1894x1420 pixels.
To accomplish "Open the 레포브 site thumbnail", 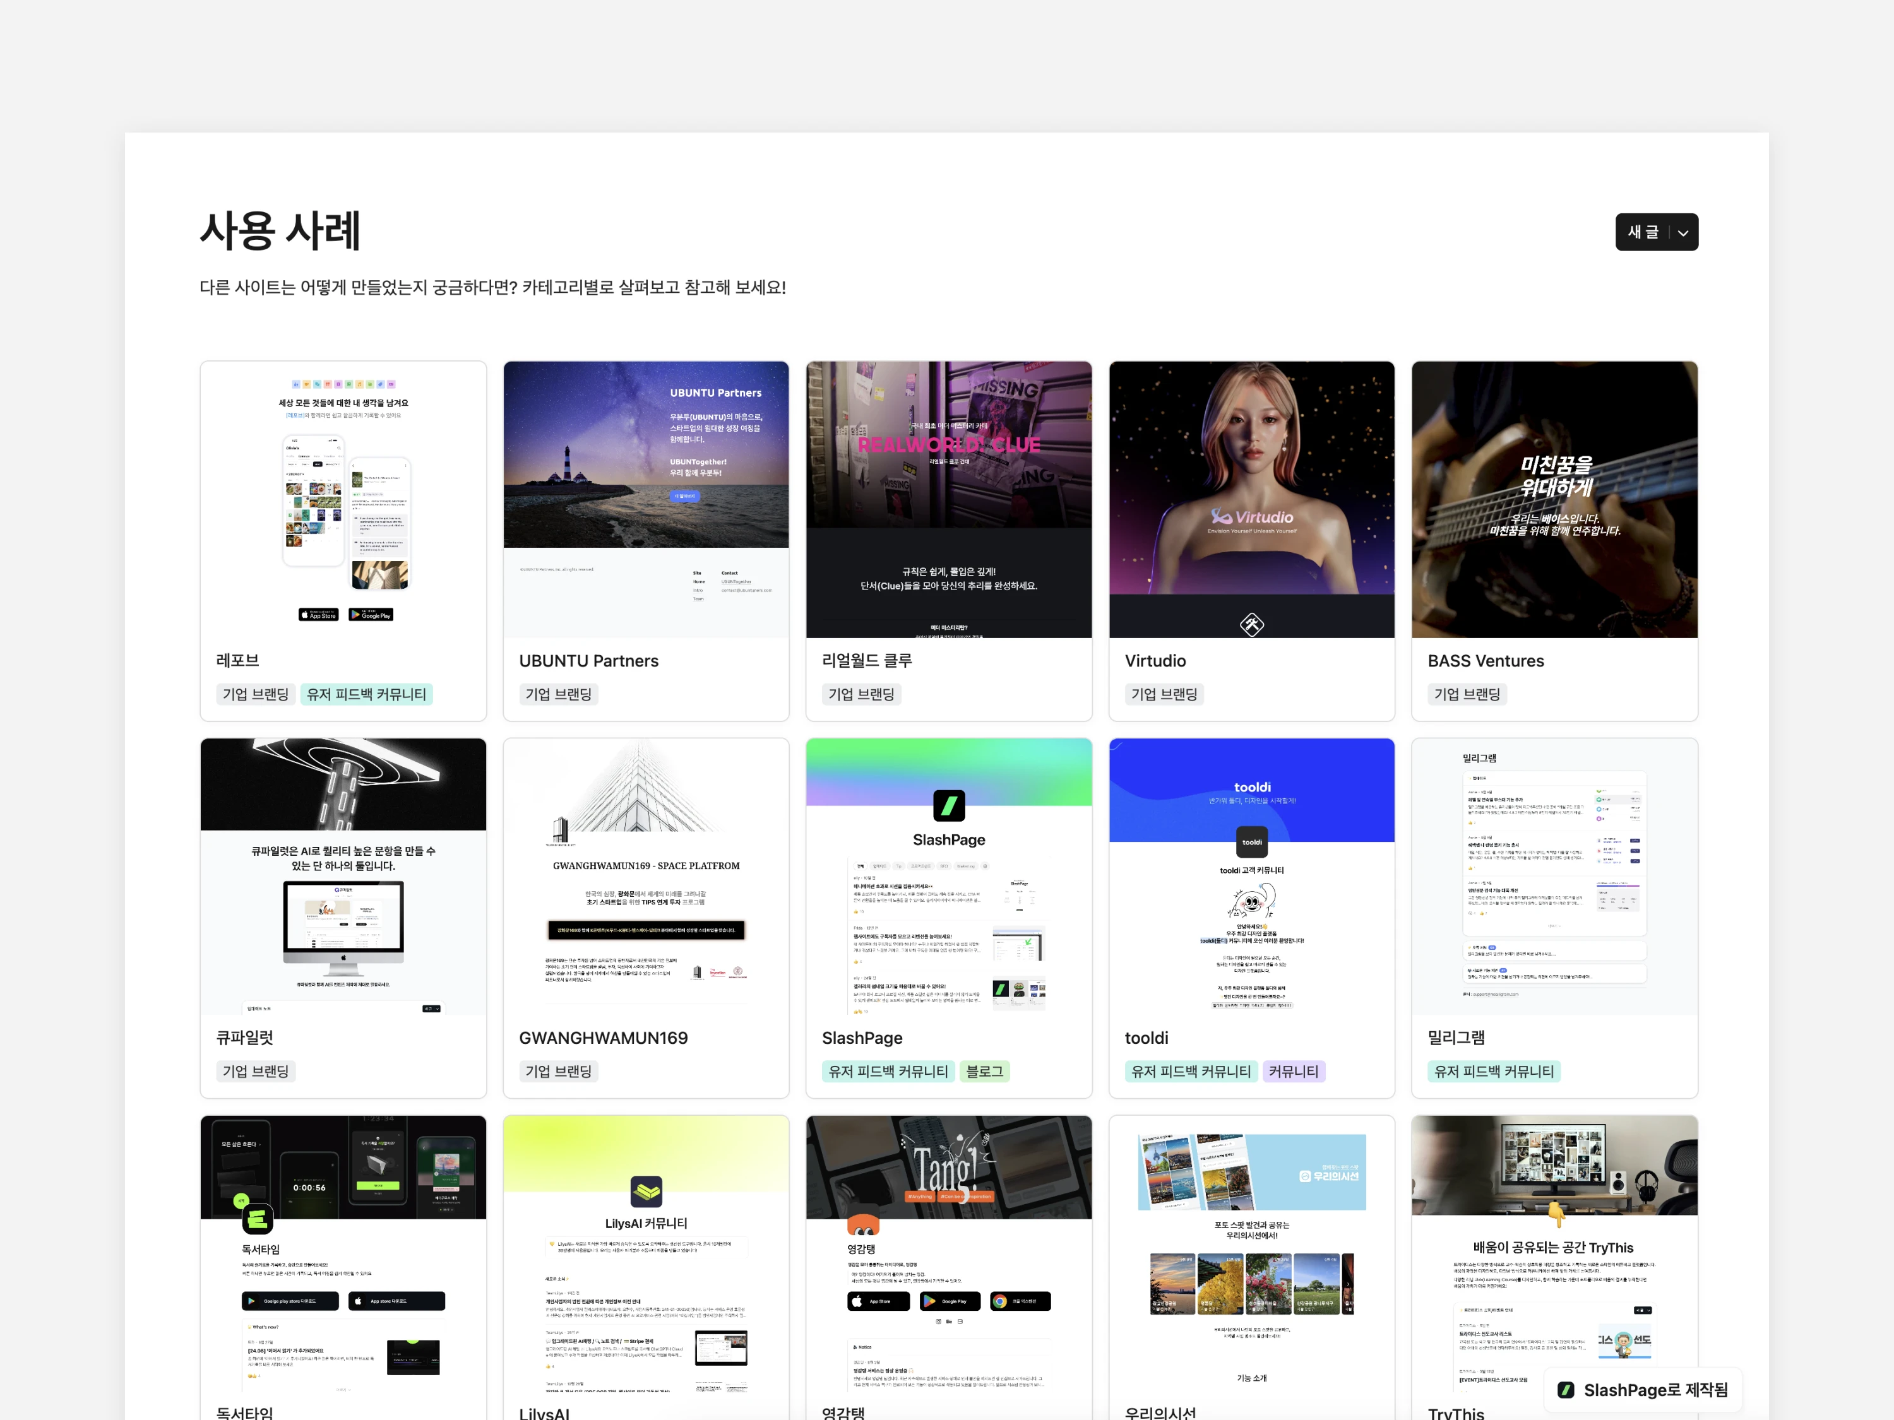I will [x=343, y=500].
